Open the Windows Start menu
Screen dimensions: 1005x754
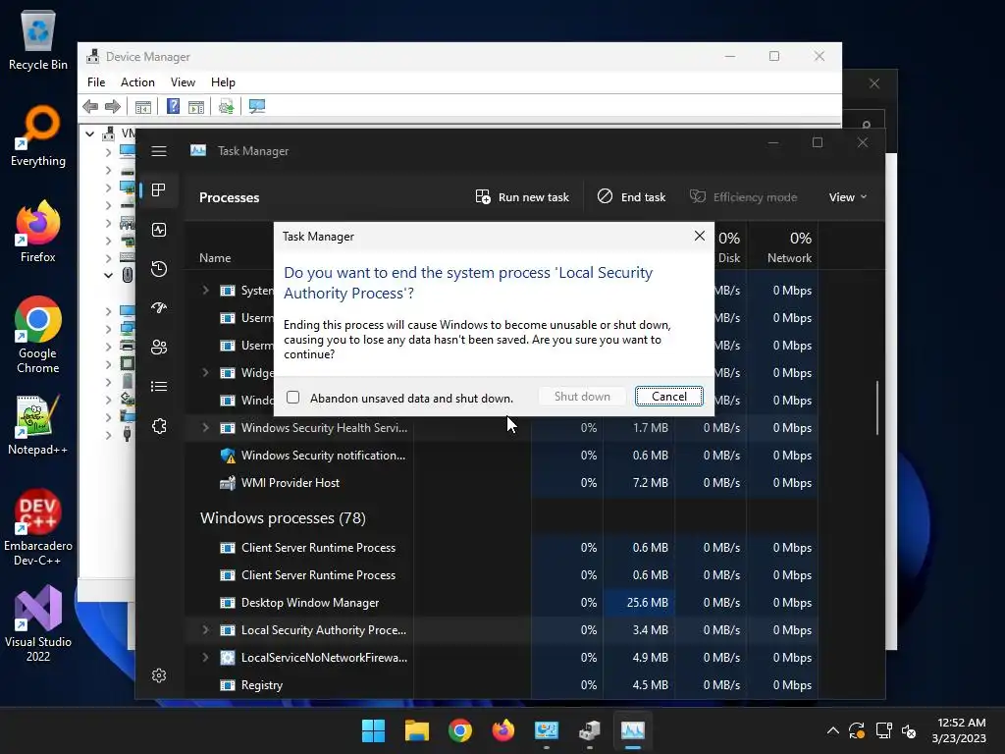373,730
